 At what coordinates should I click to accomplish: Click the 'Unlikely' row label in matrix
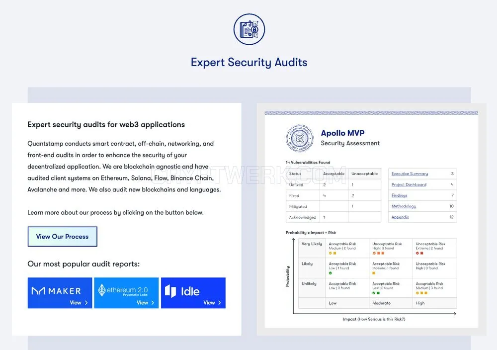pyautogui.click(x=309, y=283)
